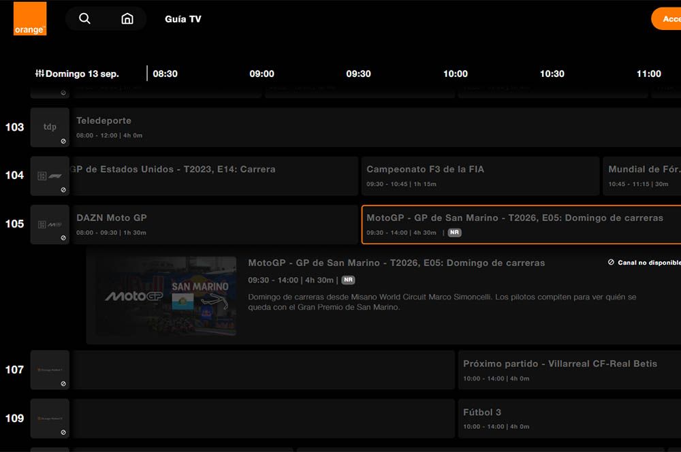Click channel number 103
The width and height of the screenshot is (681, 452).
14,127
